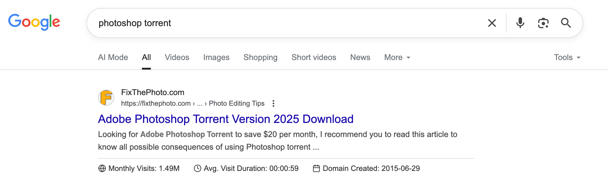This screenshot has width=608, height=185.
Task: Open the Adobe Photoshop Torrent Version 2025 Download link
Action: 226,119
